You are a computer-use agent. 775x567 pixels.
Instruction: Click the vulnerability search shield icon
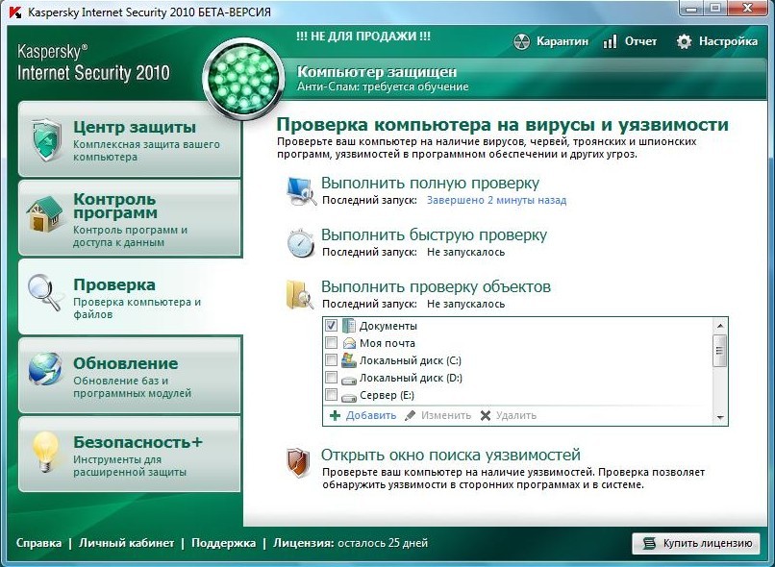tap(298, 463)
